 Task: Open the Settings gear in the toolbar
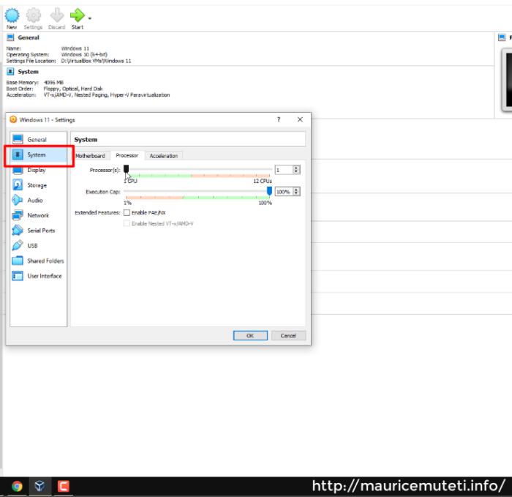34,15
